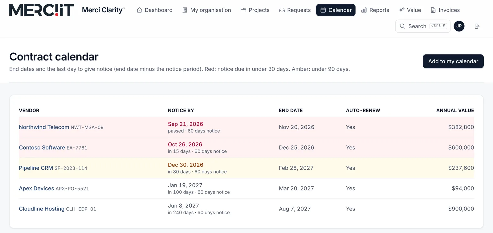Screen dimensions: 493x233
Task: Click Add to my calendar button
Action: (x=453, y=61)
